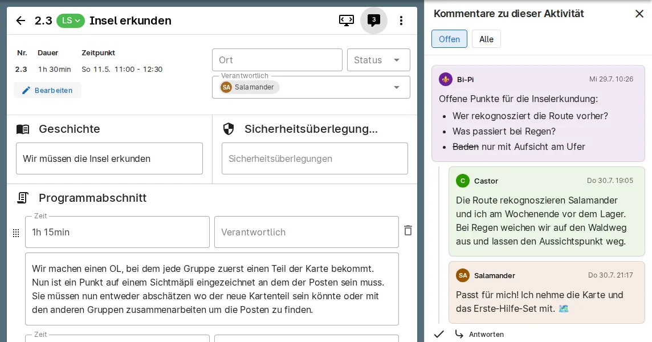Click the comment timestamp Do 30.7. 19:05
This screenshot has height=342, width=652.
pos(610,181)
